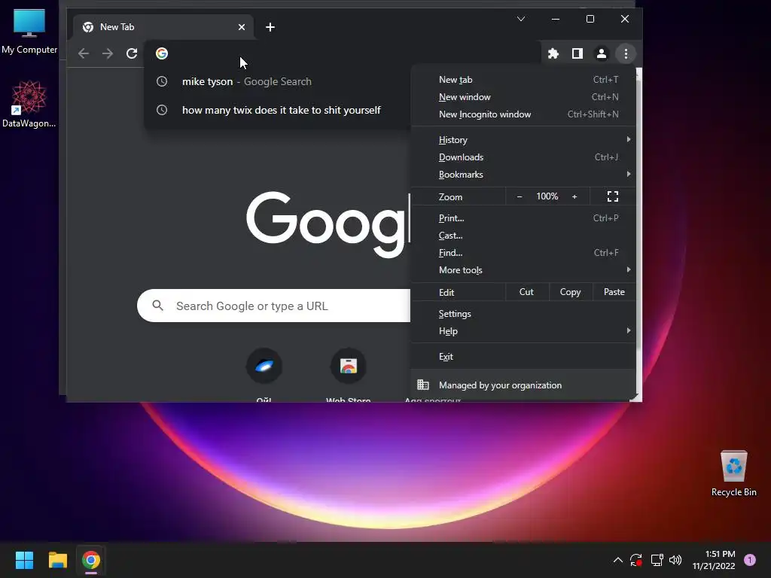Click the back navigation arrow
The image size is (771, 578).
click(84, 53)
